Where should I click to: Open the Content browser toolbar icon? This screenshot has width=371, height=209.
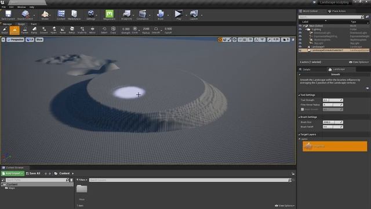tap(61, 15)
